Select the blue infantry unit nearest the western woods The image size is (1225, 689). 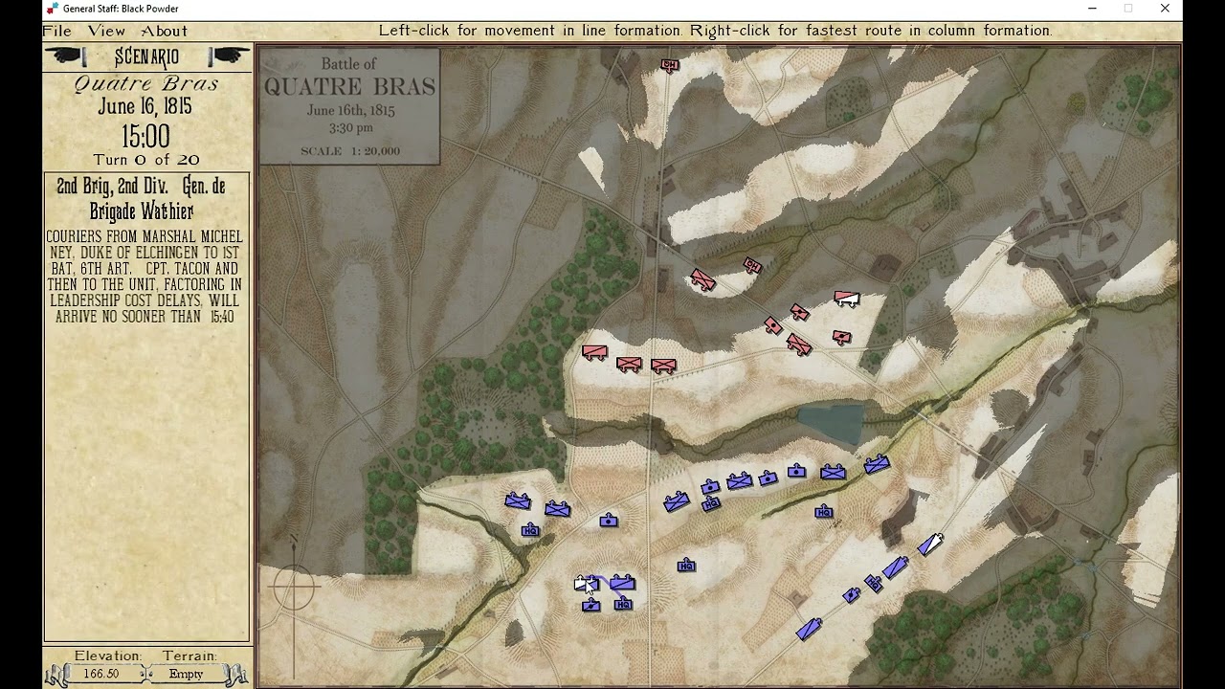click(x=518, y=500)
